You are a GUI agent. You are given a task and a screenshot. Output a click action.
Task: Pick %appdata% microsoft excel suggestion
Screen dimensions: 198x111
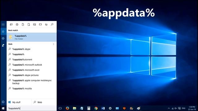32,70
